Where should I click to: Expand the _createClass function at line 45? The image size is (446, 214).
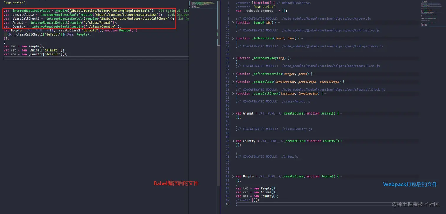233,82
